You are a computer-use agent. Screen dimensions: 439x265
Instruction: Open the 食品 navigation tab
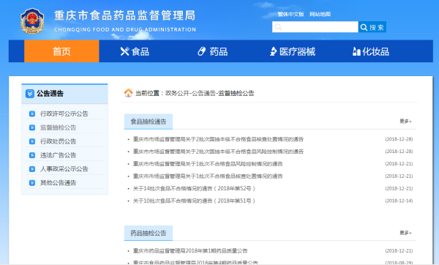click(135, 51)
